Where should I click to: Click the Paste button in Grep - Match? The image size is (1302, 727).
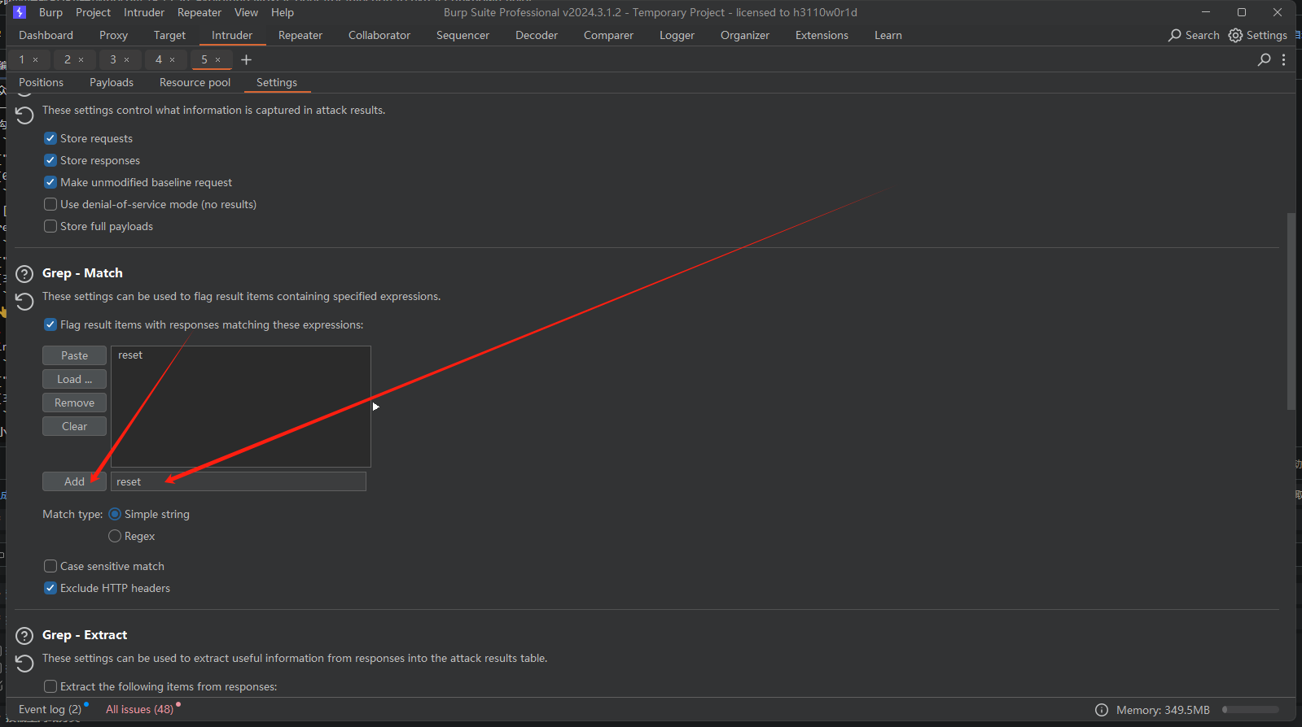point(74,355)
